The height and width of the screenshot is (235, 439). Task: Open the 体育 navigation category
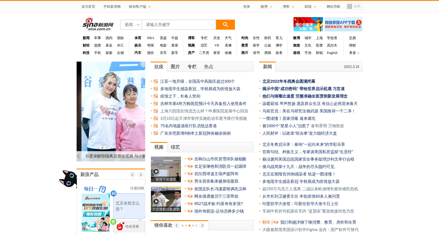[x=138, y=38]
